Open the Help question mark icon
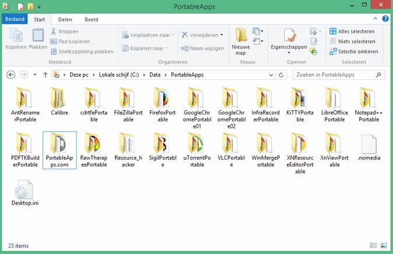Image resolution: width=393 pixels, height=254 pixels. coord(385,19)
